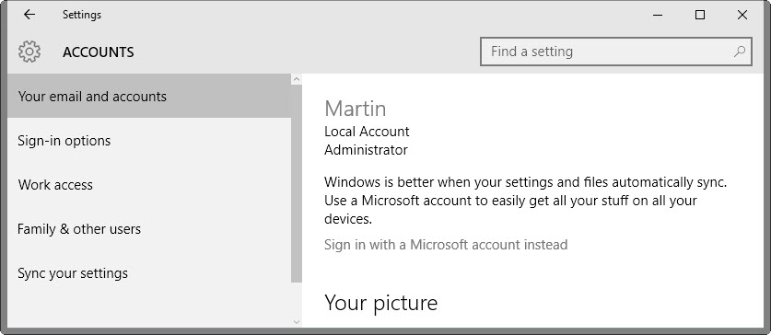The image size is (771, 335).
Task: Click the back arrow in title bar
Action: (x=29, y=15)
